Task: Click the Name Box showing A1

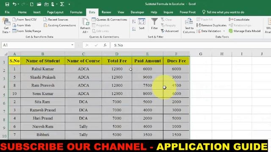Action: [36, 45]
